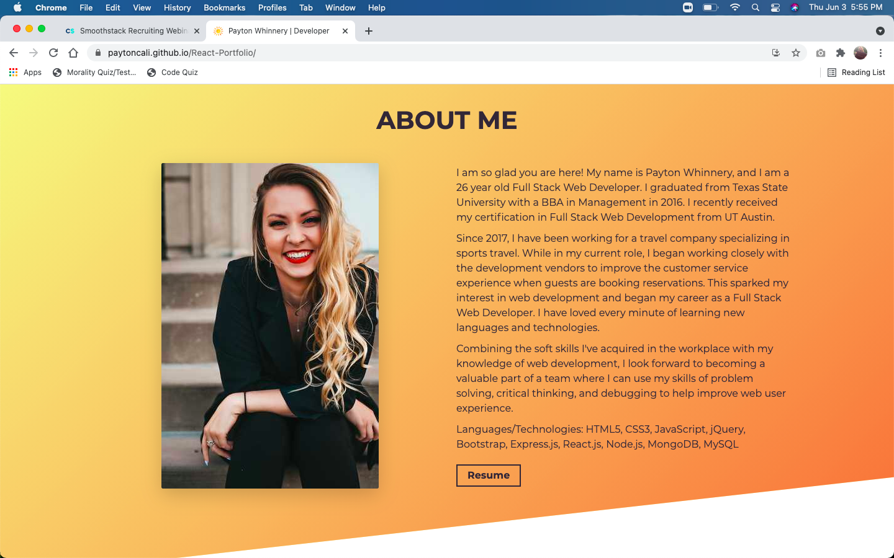Click the Zoom meeting menu bar icon

pos(688,7)
